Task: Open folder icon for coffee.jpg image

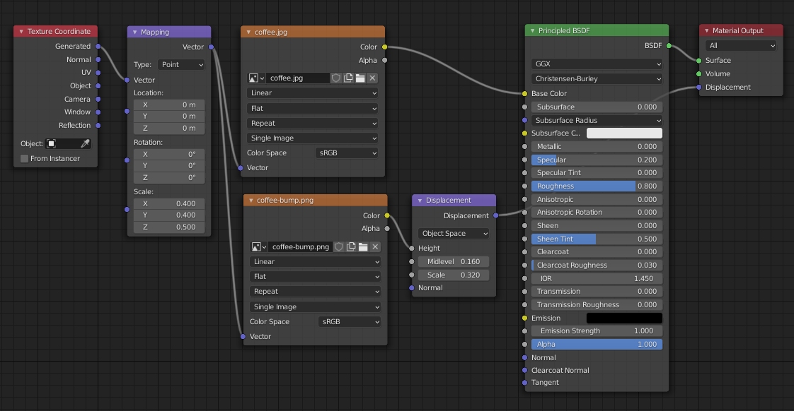Action: pyautogui.click(x=360, y=78)
